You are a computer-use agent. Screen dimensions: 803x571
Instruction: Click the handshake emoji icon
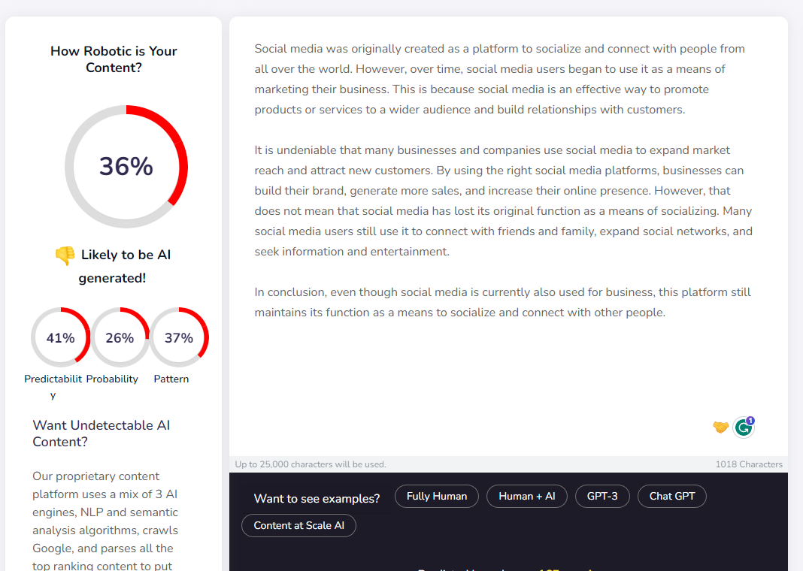coord(720,427)
